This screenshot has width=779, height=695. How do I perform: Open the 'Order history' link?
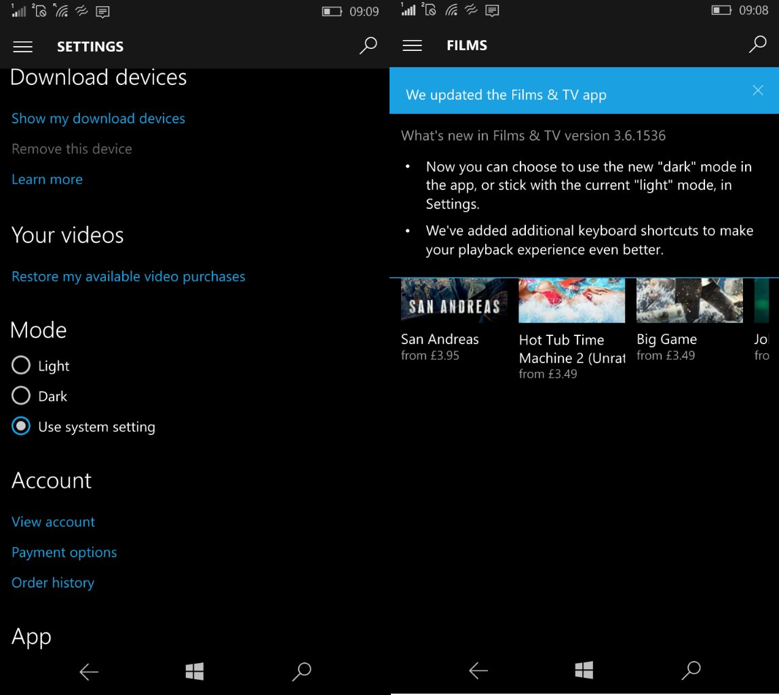pos(53,583)
